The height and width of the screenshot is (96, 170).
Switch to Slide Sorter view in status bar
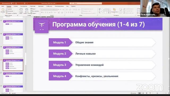click(143, 93)
